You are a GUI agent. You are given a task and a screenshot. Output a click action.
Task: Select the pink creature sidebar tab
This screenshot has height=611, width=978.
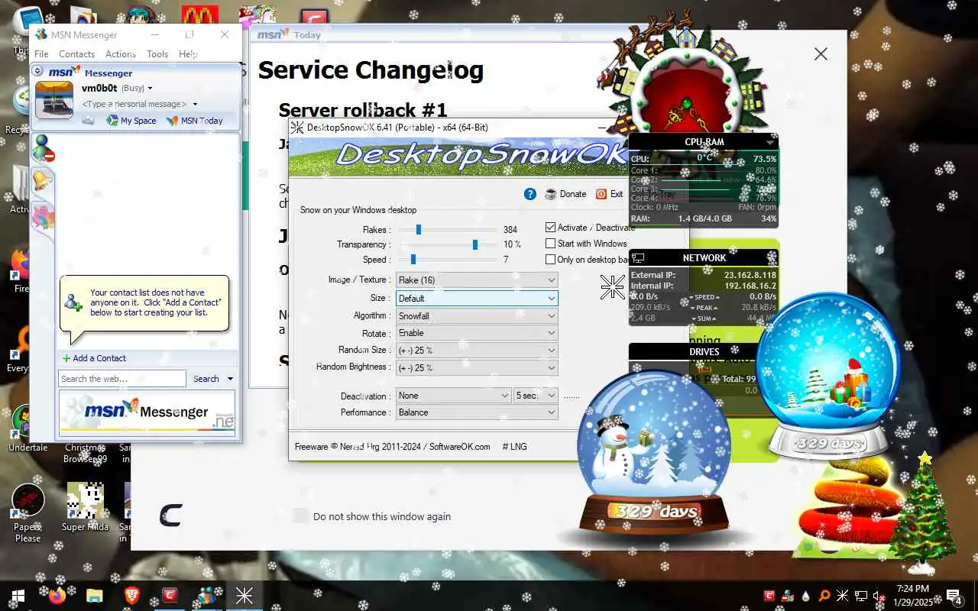pos(43,217)
